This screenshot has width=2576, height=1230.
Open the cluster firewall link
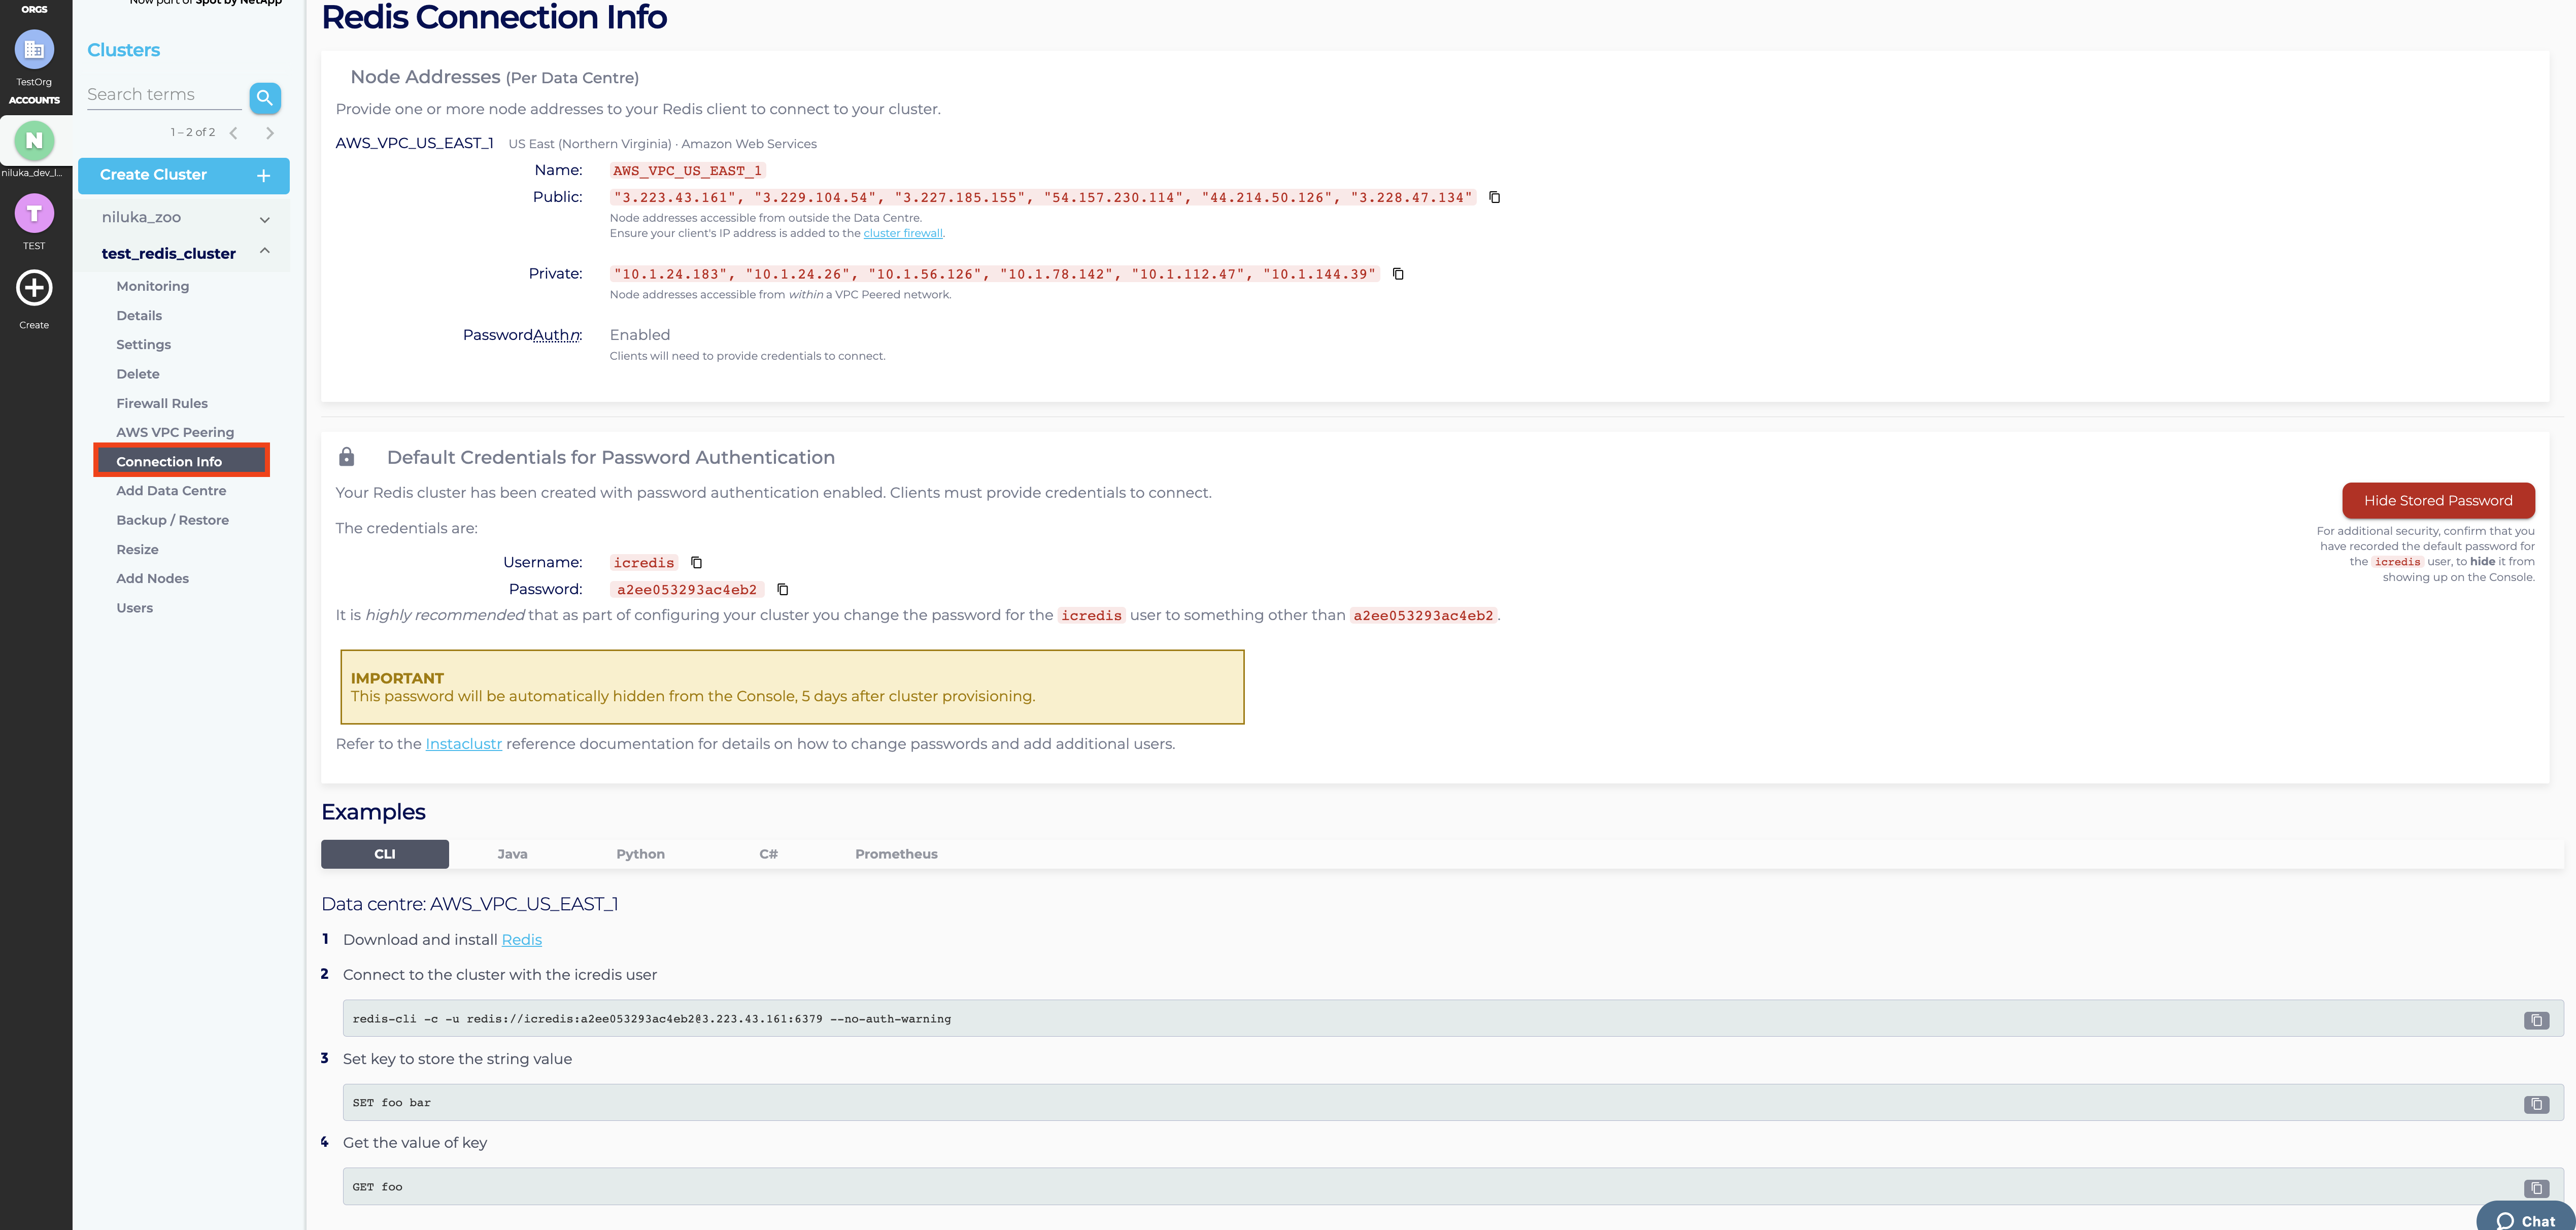click(x=902, y=233)
